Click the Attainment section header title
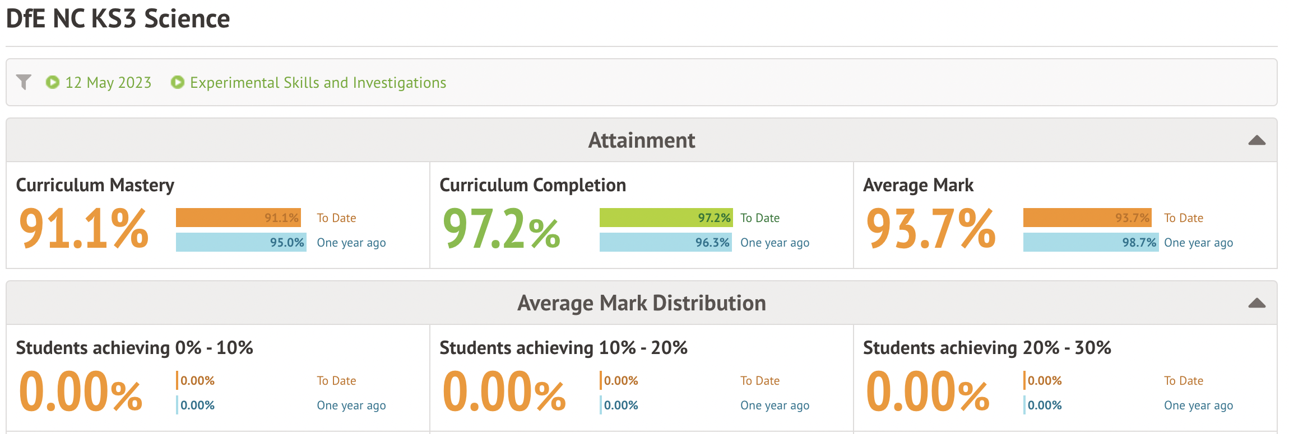This screenshot has width=1289, height=434. 641,140
